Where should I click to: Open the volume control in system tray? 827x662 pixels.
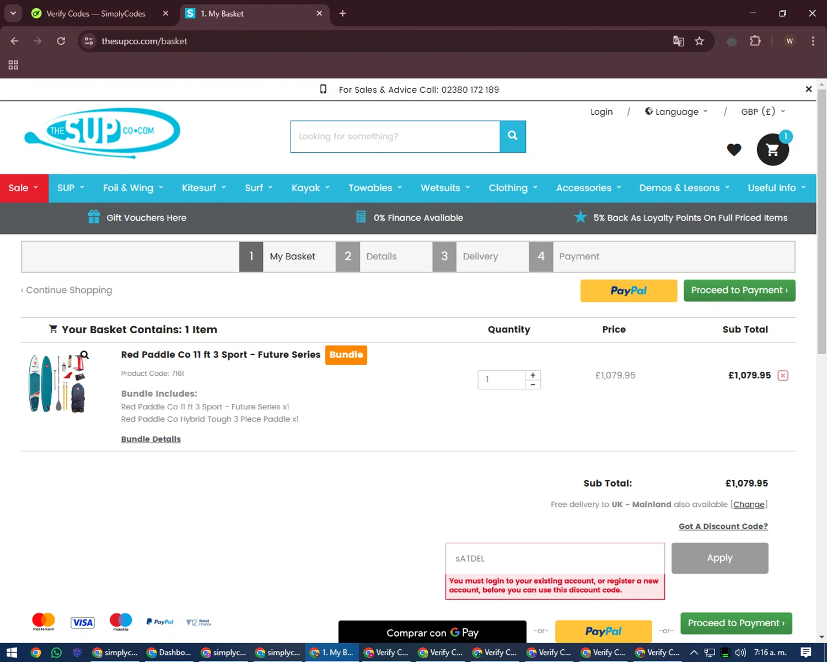[x=740, y=653]
